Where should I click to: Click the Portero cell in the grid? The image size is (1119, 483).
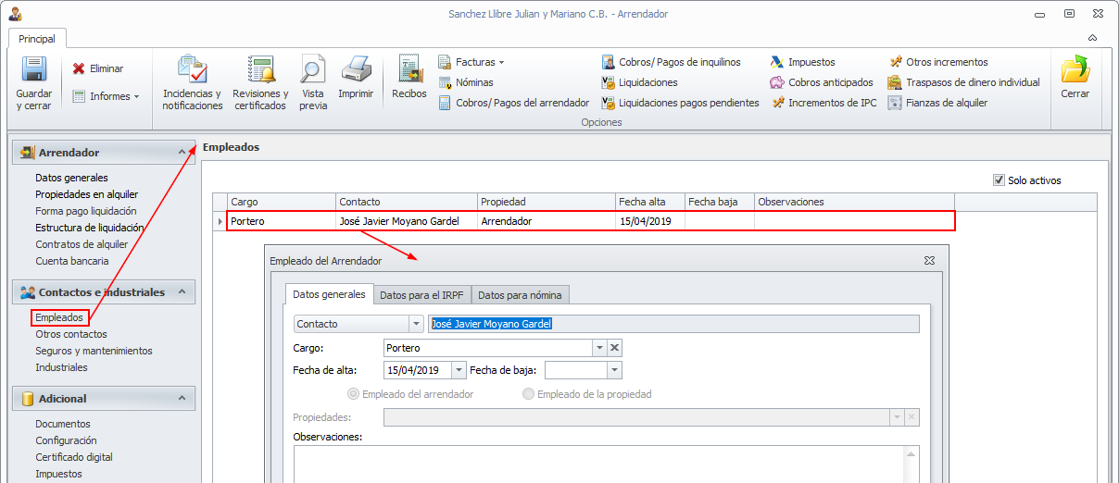(x=282, y=221)
